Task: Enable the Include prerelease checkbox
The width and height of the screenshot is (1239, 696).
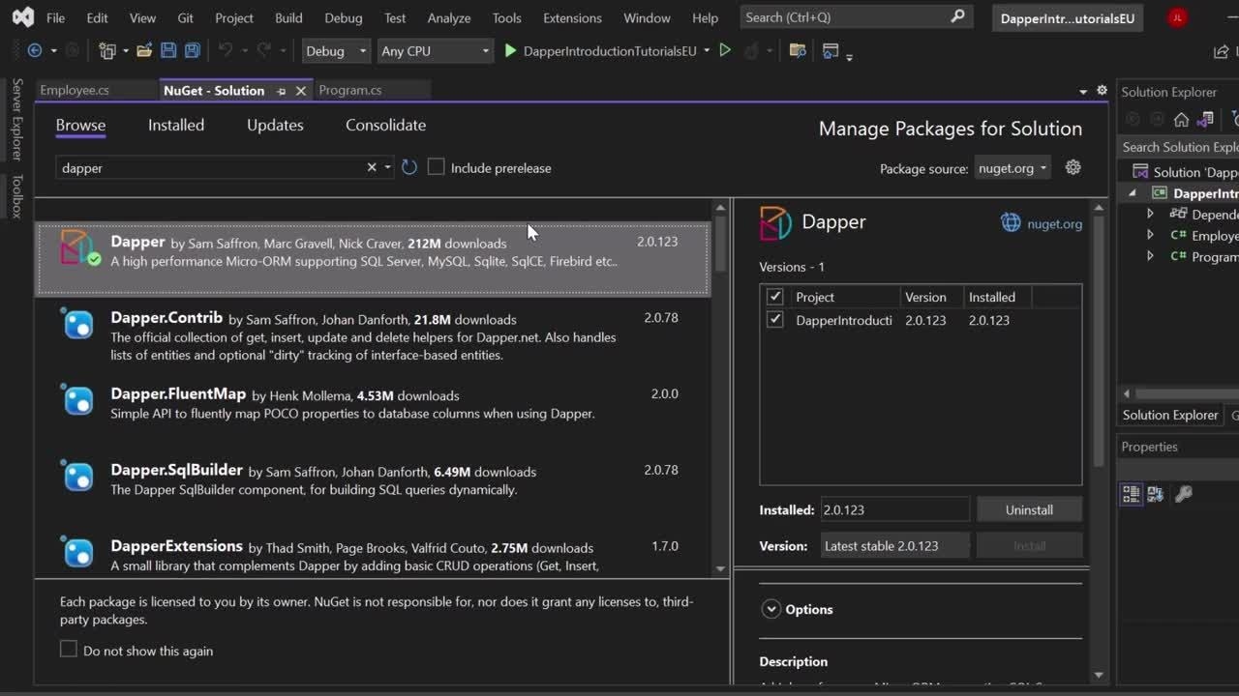Action: (x=437, y=167)
